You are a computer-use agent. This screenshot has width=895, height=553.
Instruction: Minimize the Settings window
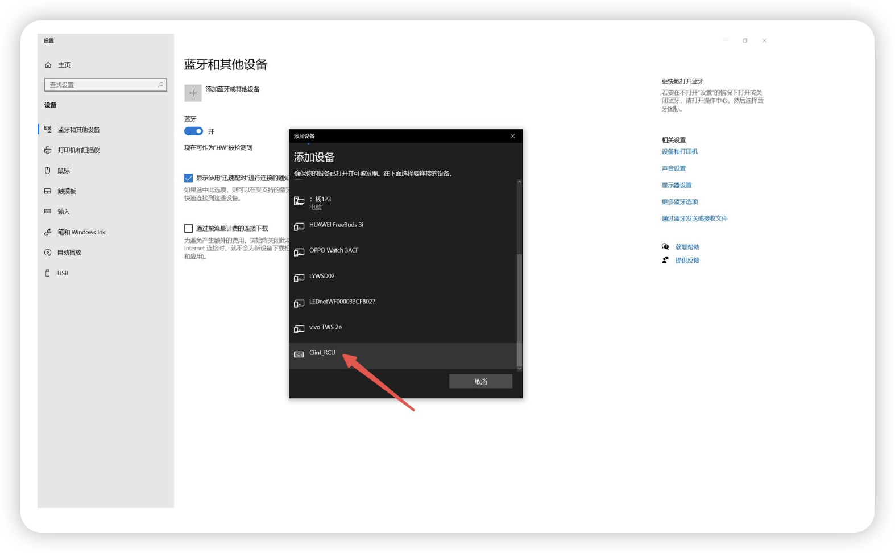click(726, 40)
